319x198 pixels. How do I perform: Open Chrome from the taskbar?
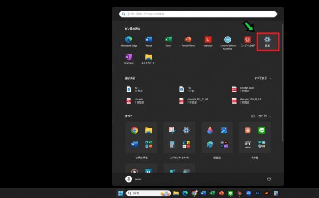click(x=194, y=193)
